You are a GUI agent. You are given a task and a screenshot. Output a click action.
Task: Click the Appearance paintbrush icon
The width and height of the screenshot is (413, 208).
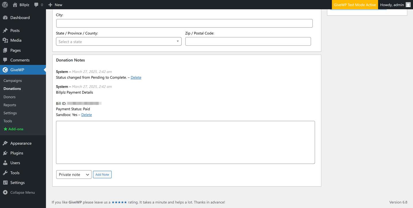pyautogui.click(x=5, y=143)
